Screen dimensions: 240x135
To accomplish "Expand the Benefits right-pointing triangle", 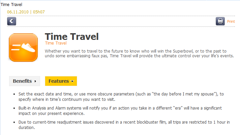I will pos(35,81).
